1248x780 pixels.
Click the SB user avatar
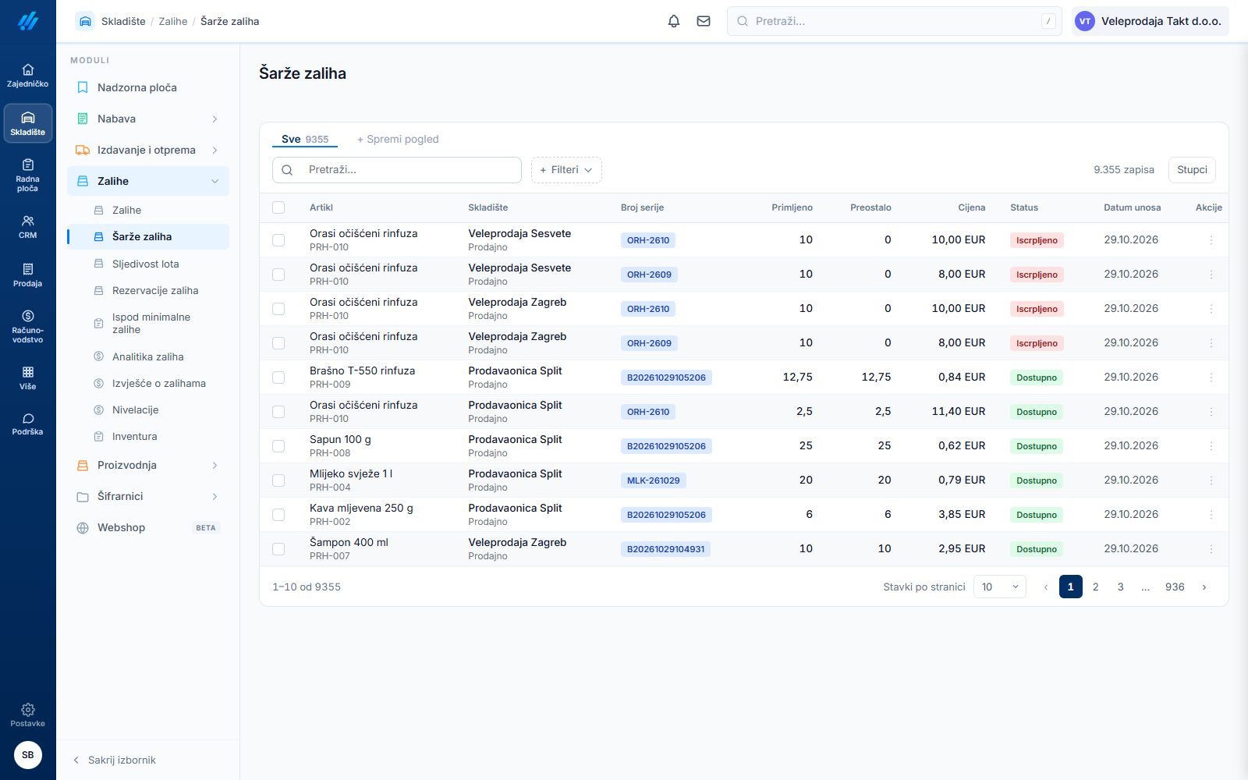[x=28, y=754]
